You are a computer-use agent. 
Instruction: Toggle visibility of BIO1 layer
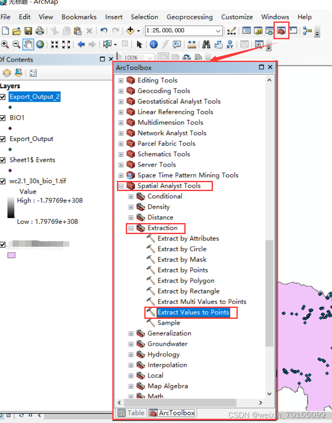3,118
